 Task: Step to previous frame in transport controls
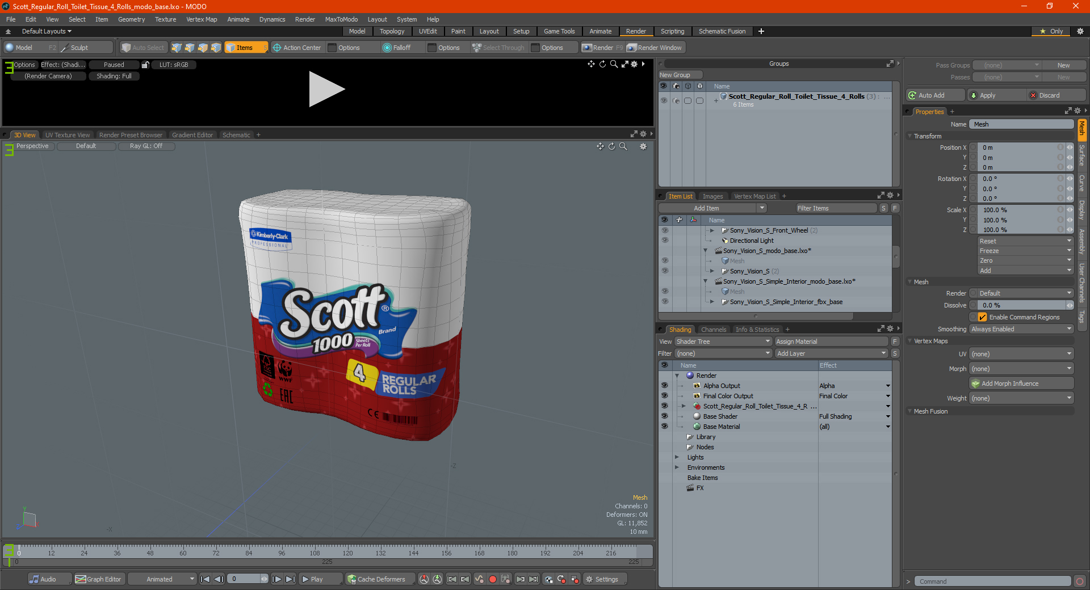click(219, 579)
